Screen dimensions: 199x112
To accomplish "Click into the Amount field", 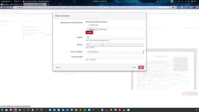I will click(115, 44).
